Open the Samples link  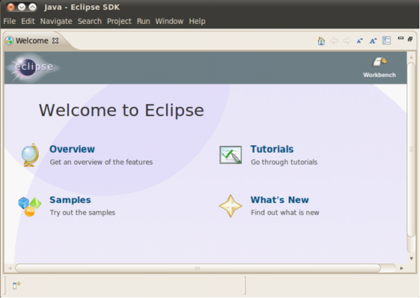[70, 200]
